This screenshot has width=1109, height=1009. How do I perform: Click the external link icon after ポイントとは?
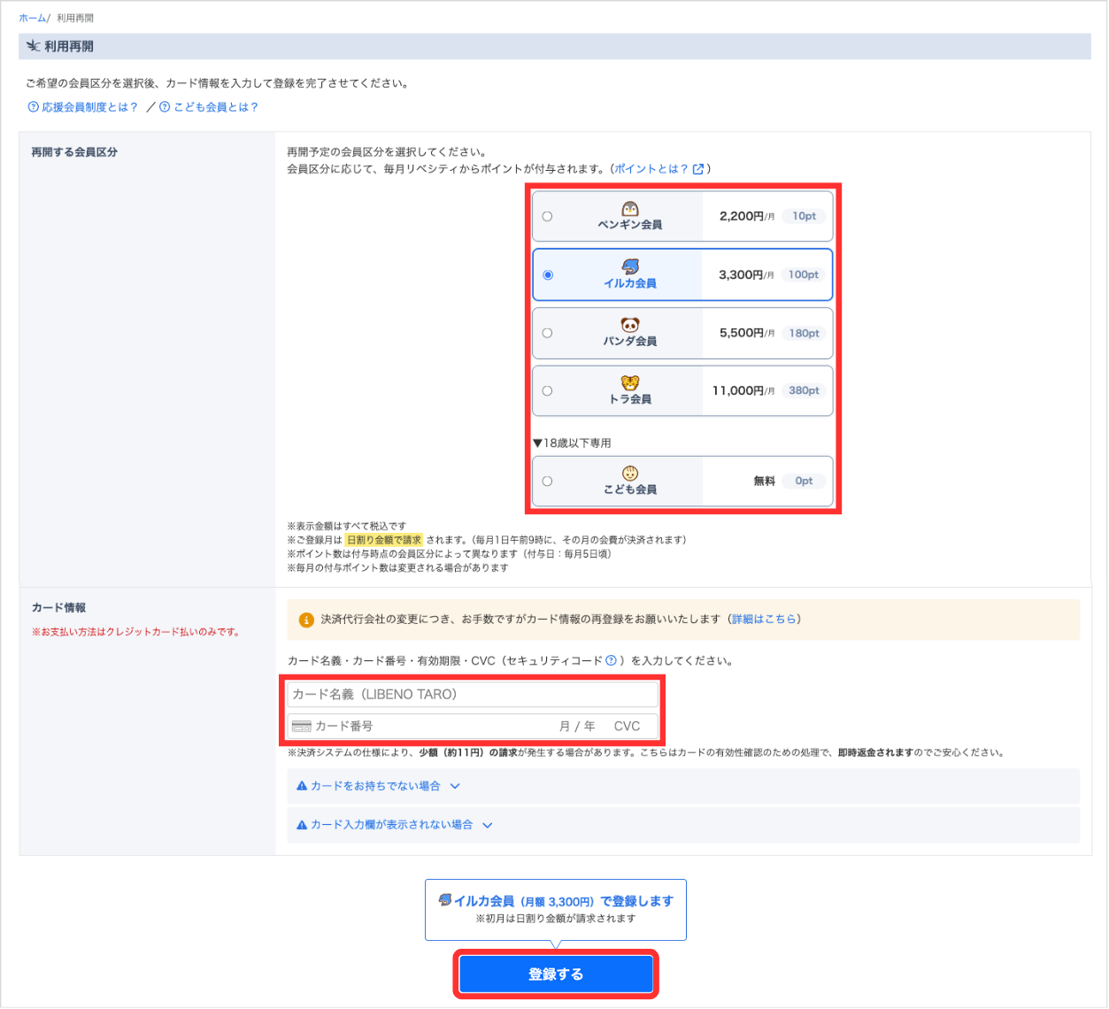(698, 169)
